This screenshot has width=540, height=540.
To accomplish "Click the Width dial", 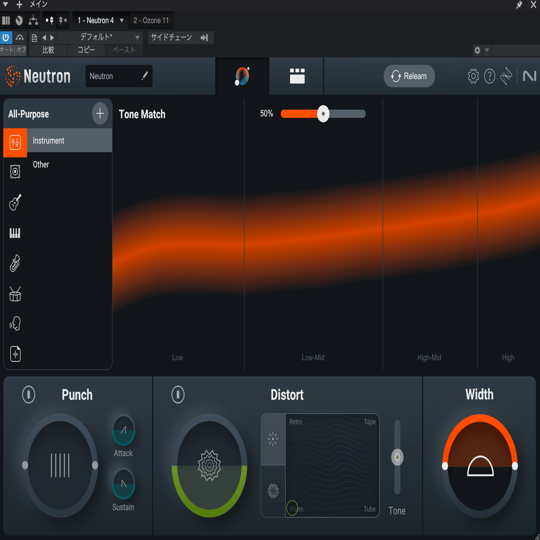I will tap(480, 466).
